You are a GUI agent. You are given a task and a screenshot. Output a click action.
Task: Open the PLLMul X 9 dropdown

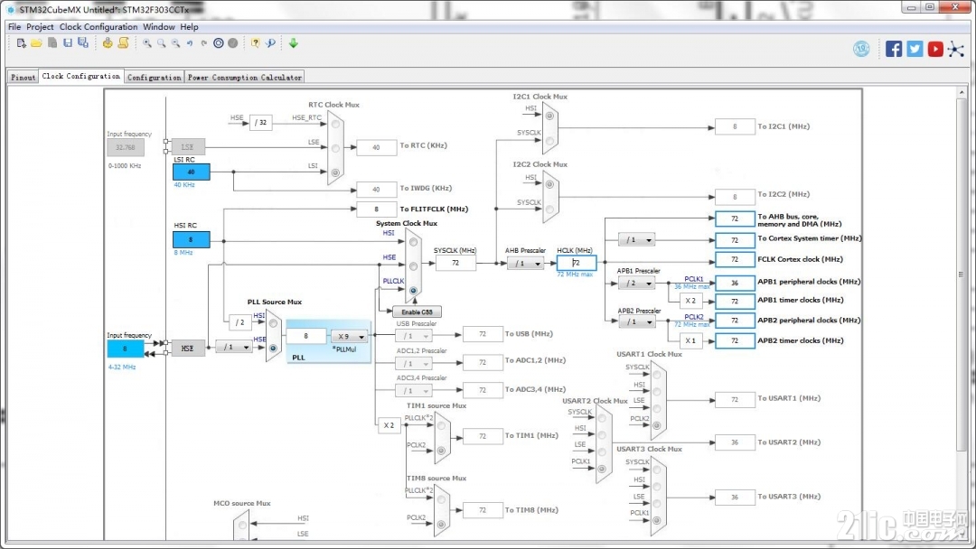coord(349,337)
